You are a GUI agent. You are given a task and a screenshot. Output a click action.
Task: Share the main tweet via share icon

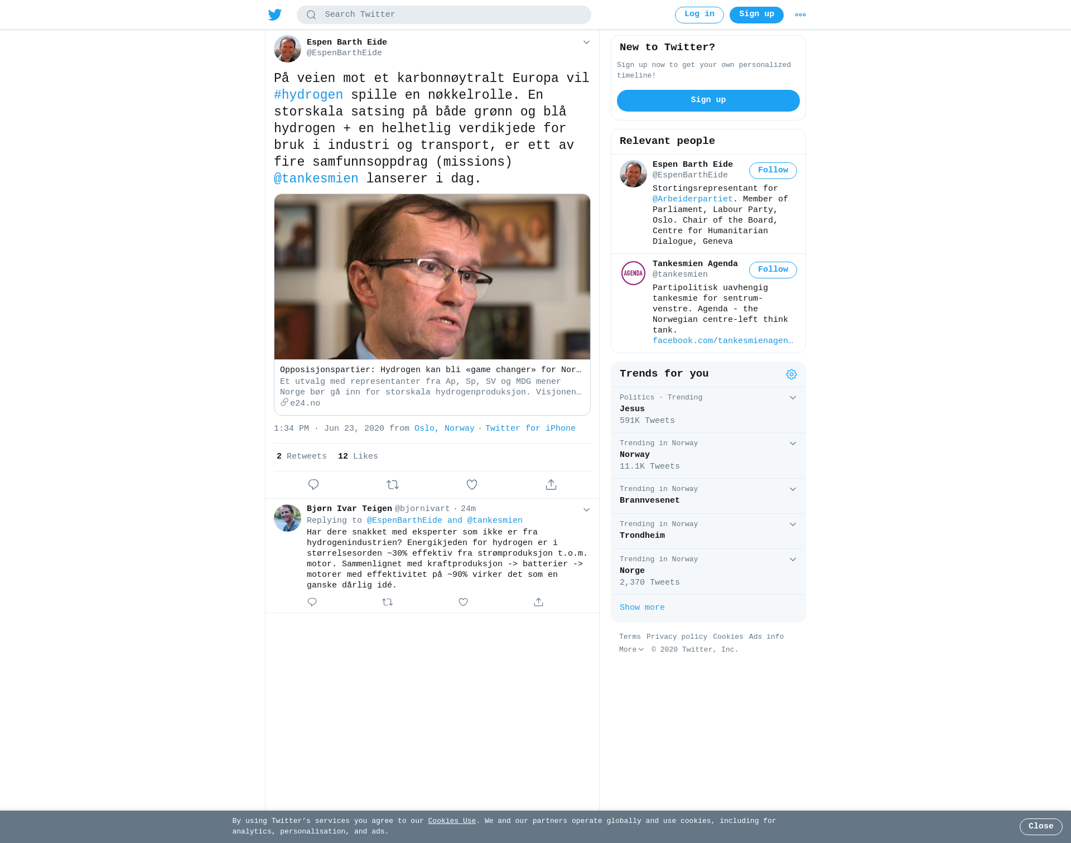(551, 485)
